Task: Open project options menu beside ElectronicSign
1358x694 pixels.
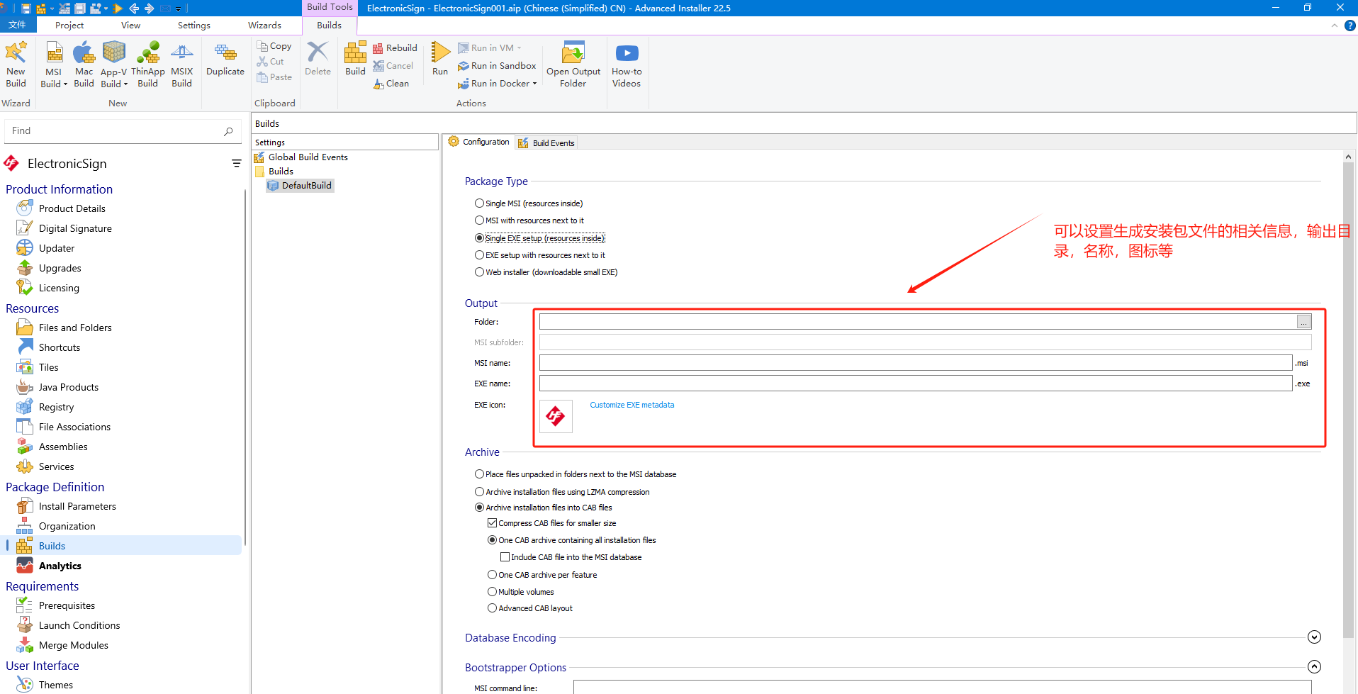Action: click(237, 164)
